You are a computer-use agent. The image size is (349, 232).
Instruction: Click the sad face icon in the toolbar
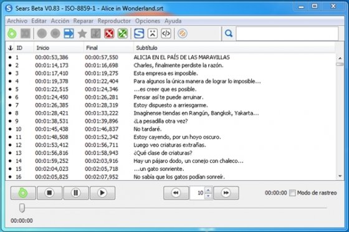coord(153,34)
